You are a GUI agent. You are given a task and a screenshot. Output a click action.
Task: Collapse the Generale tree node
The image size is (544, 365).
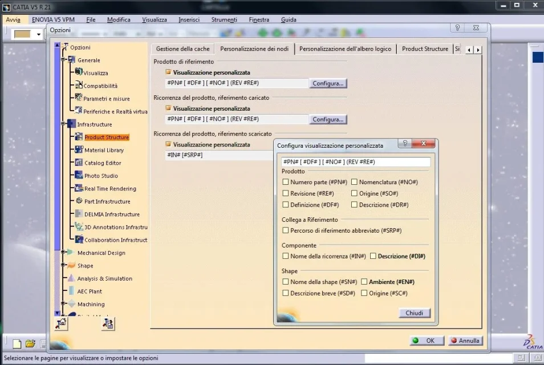point(63,60)
